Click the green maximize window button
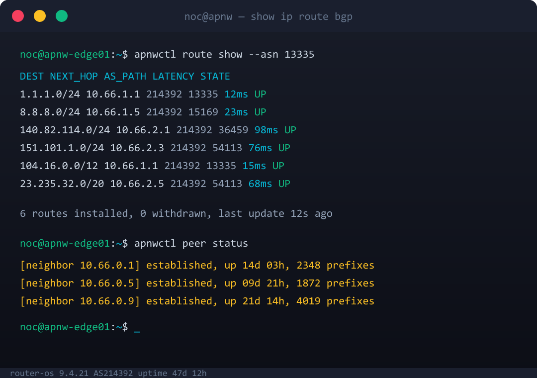537x378 pixels. (x=62, y=16)
